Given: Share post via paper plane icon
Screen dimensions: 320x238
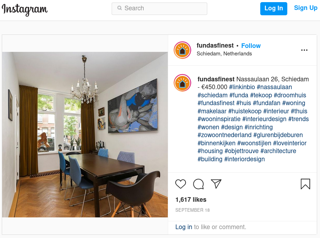Looking at the screenshot, I should click(x=216, y=184).
